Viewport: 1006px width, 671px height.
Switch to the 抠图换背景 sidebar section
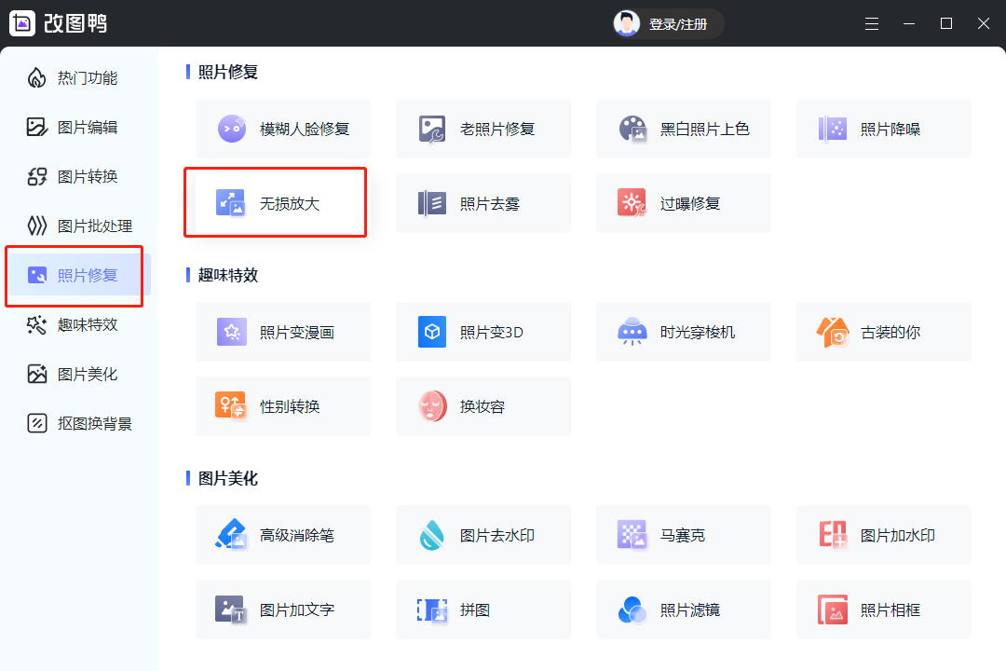[x=77, y=423]
